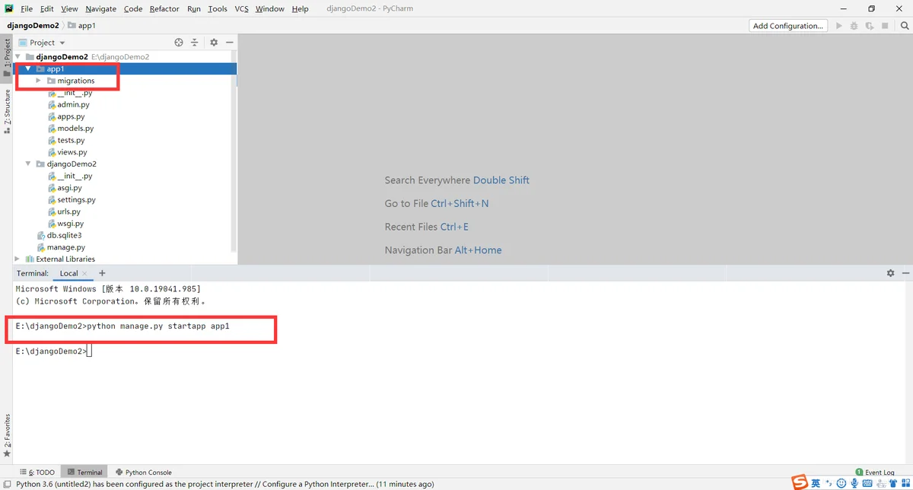The height and width of the screenshot is (490, 913).
Task: Close the Local terminal tab
Action: (84, 273)
